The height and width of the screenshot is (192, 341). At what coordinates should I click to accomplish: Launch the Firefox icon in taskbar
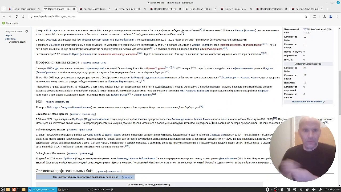point(14,190)
